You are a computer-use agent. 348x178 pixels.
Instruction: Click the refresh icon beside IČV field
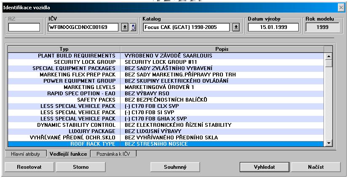click(x=133, y=28)
